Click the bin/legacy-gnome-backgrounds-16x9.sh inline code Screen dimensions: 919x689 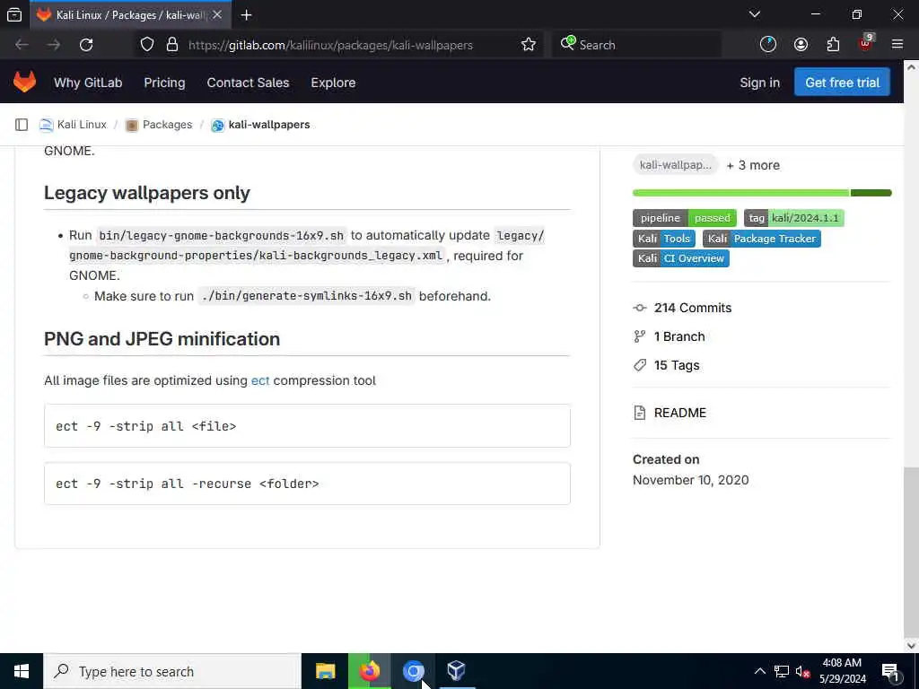(x=221, y=236)
